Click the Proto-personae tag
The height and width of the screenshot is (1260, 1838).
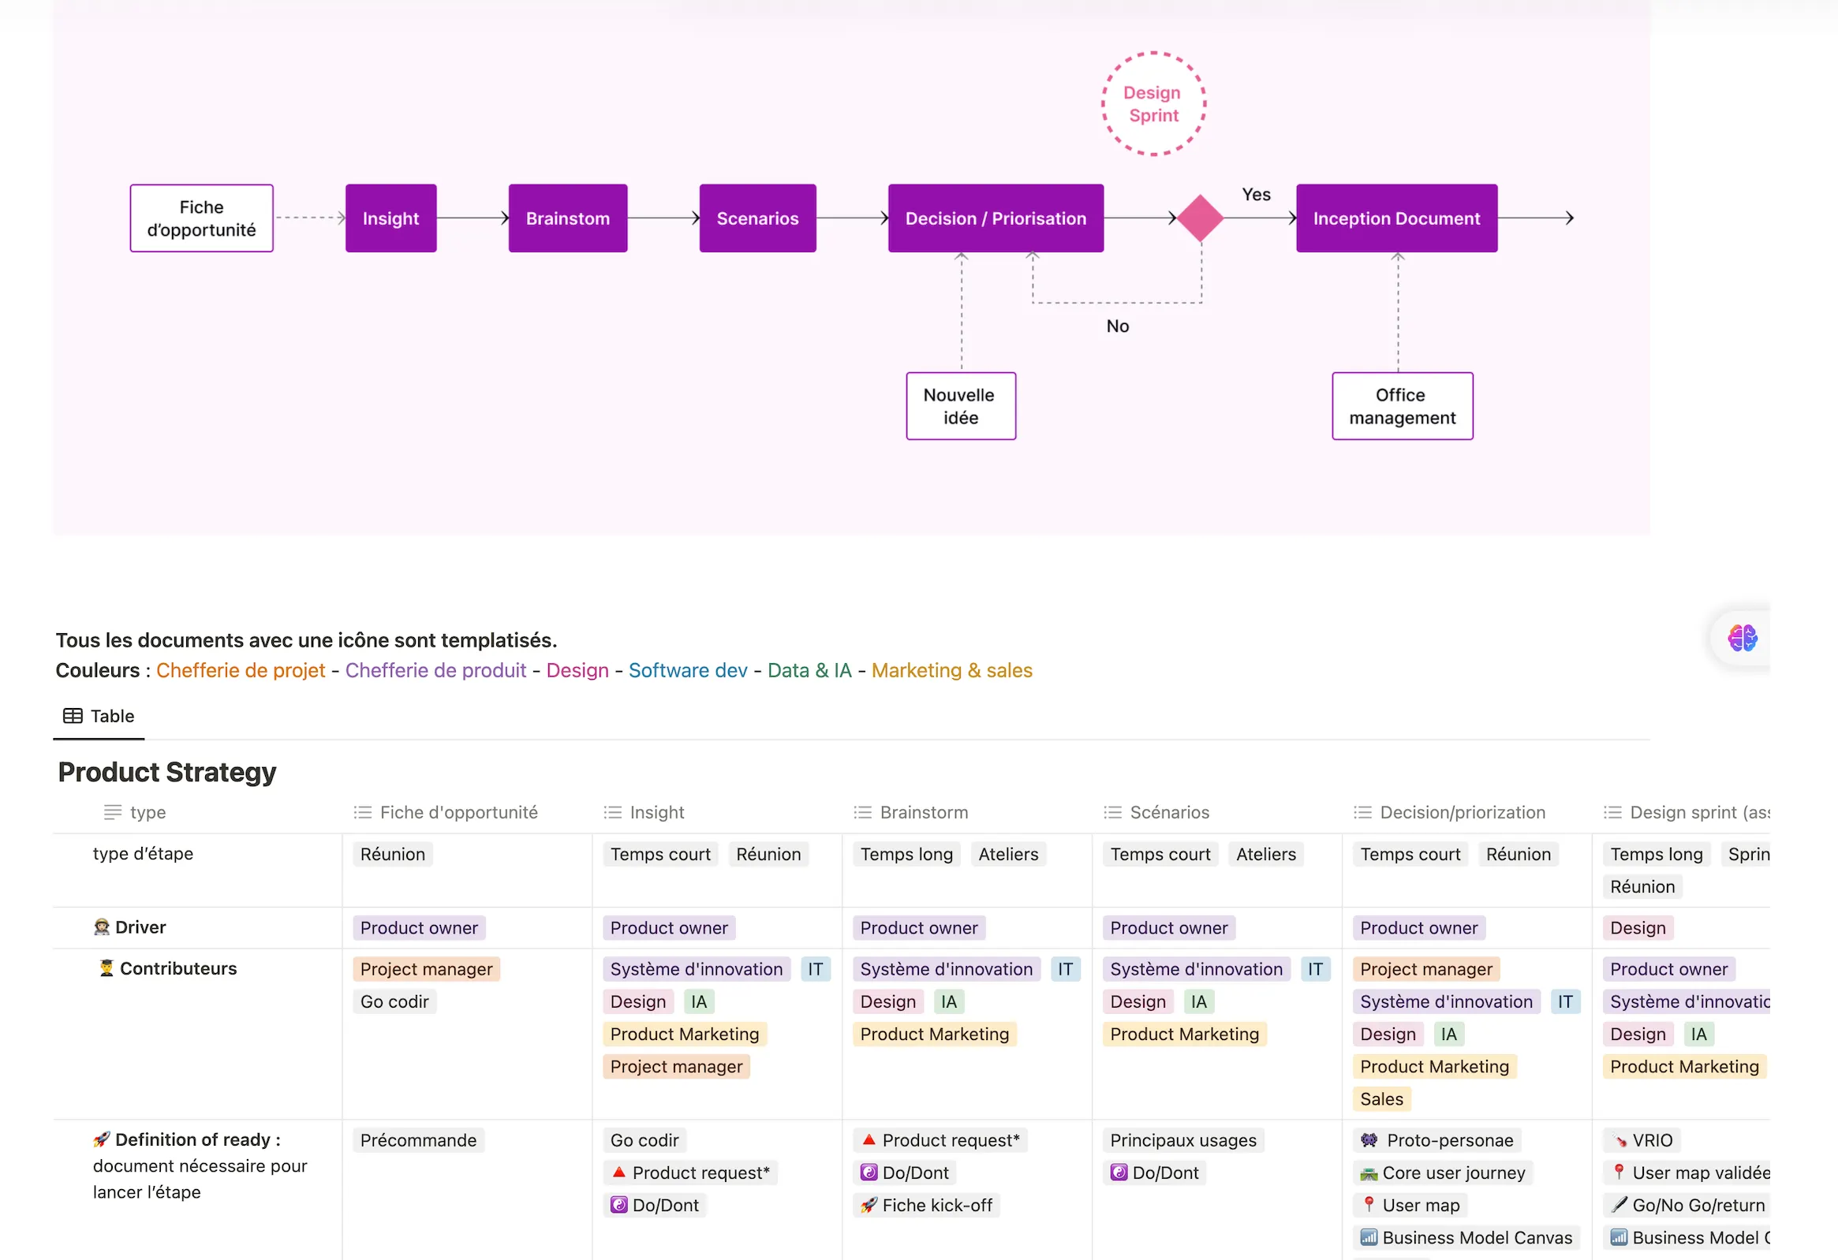click(x=1437, y=1140)
